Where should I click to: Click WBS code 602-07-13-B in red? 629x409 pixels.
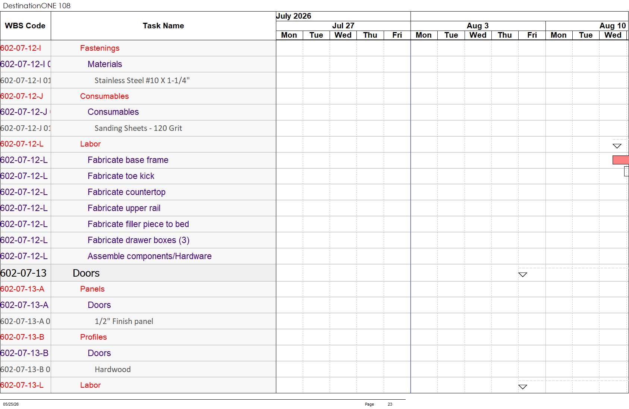tap(22, 337)
